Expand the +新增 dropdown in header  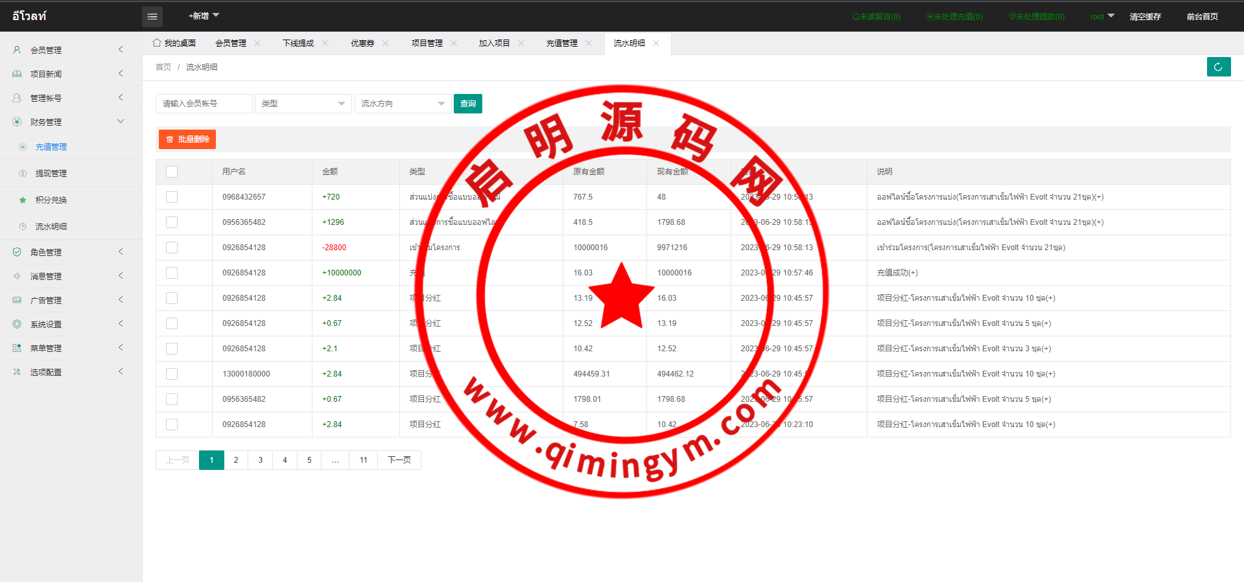point(204,16)
